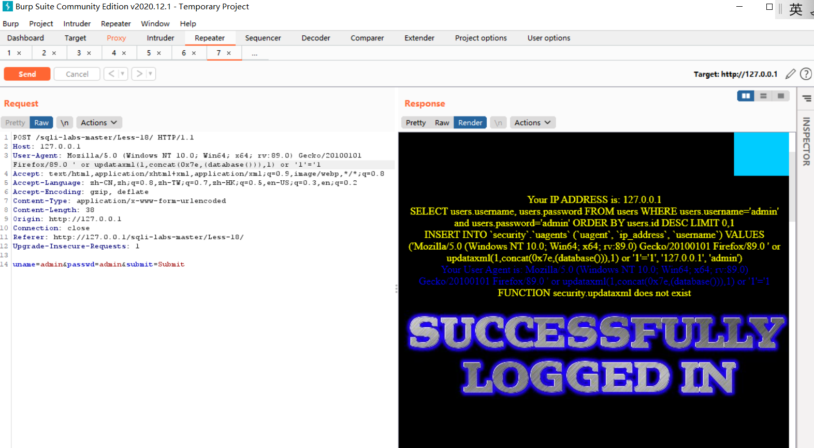
Task: Close Repeater tab 1
Action: click(x=19, y=53)
